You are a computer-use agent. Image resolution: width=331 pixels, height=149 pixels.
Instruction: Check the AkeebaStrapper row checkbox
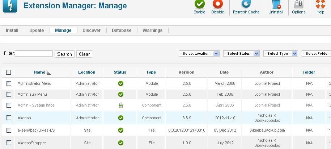click(9, 143)
